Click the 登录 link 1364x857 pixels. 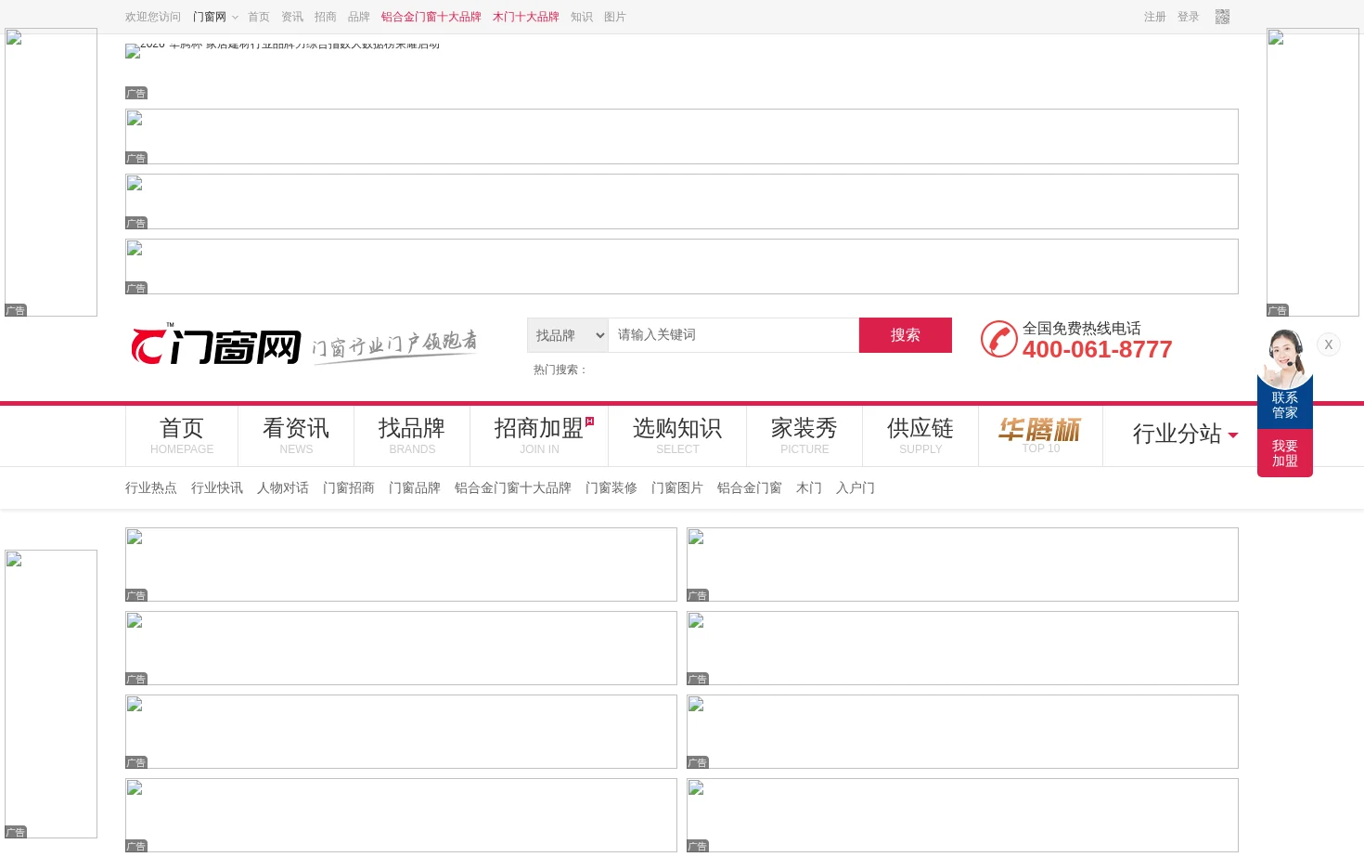pyautogui.click(x=1189, y=17)
